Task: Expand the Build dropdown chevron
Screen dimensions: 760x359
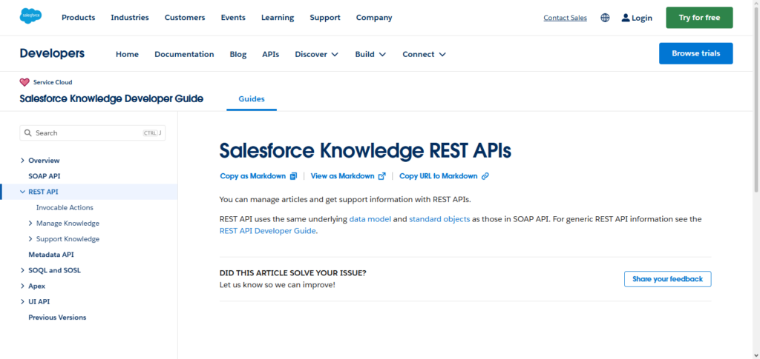Action: [382, 55]
